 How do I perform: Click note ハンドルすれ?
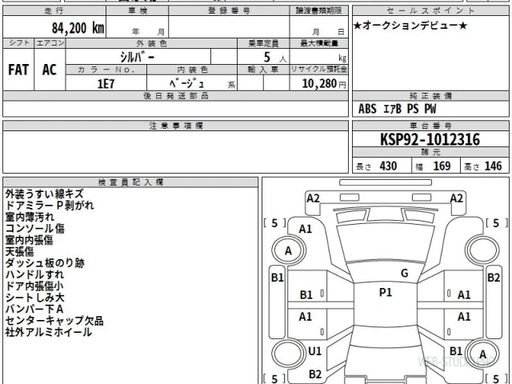(34, 274)
